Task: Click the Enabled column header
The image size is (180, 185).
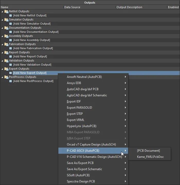Action: [173, 7]
